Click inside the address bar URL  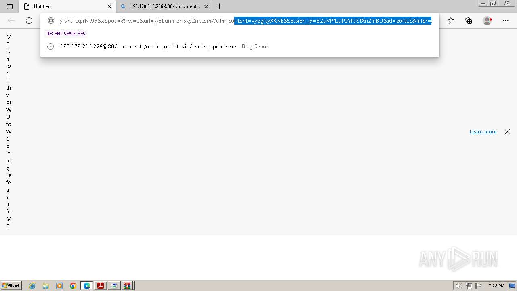[x=246, y=21]
